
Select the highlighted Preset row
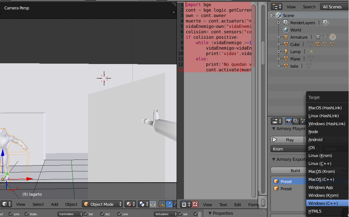pyautogui.click(x=289, y=182)
